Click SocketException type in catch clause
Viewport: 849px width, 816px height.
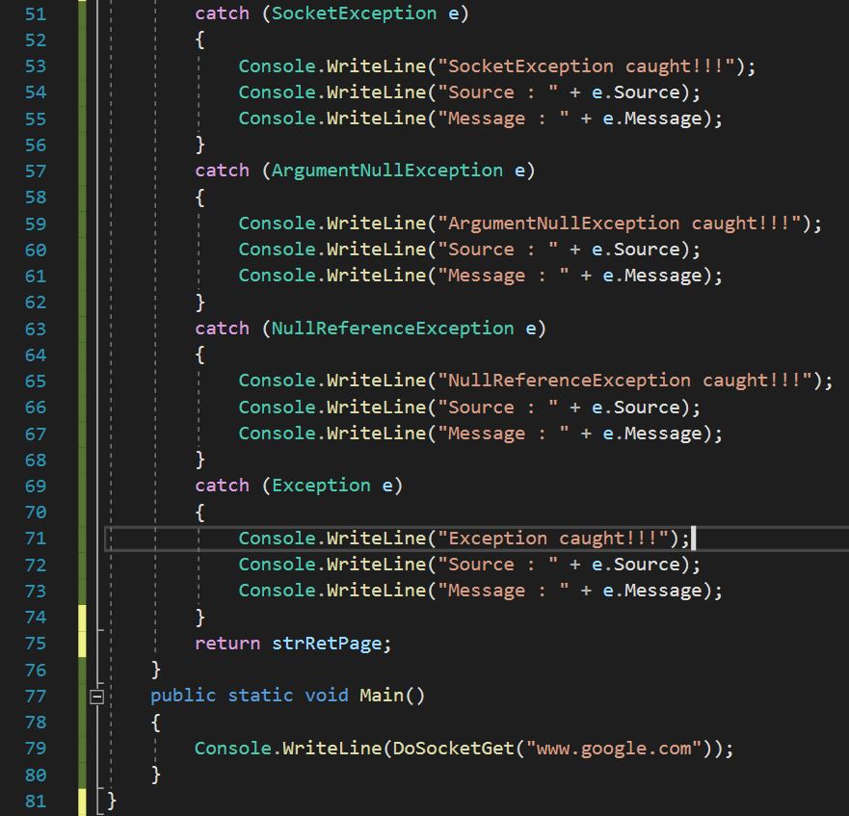coord(354,13)
